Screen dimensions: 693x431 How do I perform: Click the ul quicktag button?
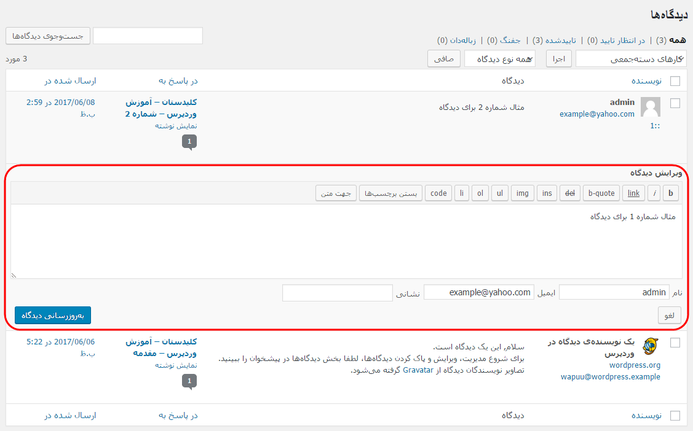(x=499, y=193)
